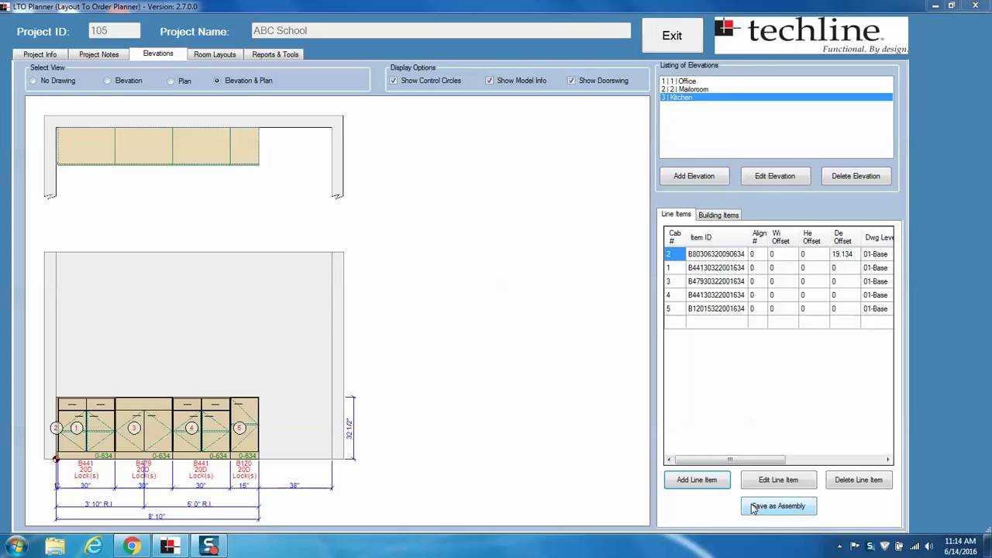The width and height of the screenshot is (992, 558).
Task: Click the Add Elevation button
Action: tap(694, 176)
